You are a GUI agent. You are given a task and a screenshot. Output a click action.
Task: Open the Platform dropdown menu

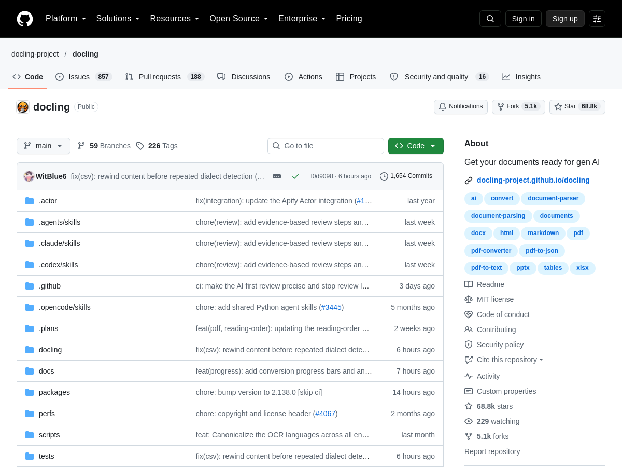pos(66,19)
